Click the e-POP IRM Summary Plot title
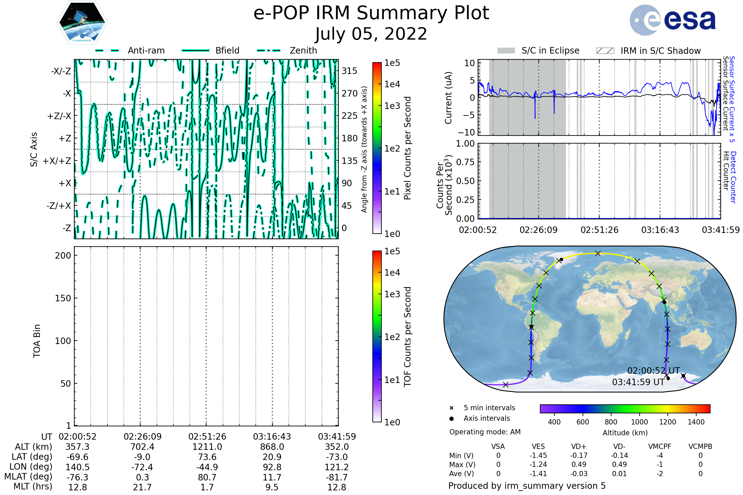This screenshot has height=495, width=743. (371, 13)
